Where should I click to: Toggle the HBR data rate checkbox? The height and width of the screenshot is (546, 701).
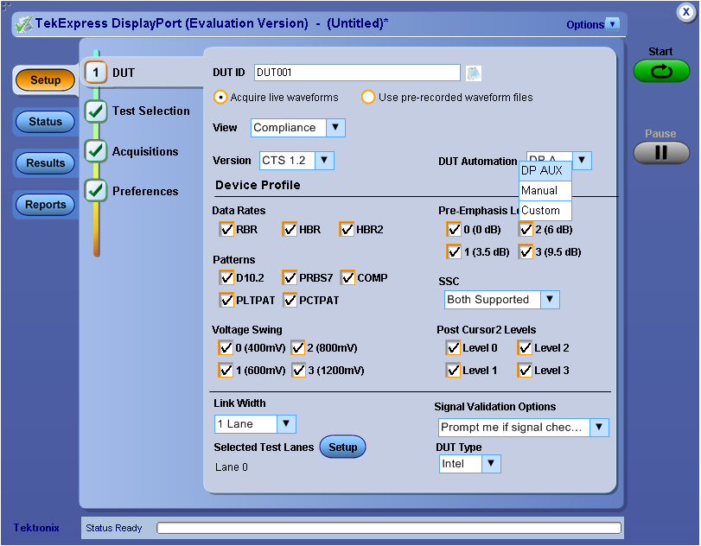point(290,230)
